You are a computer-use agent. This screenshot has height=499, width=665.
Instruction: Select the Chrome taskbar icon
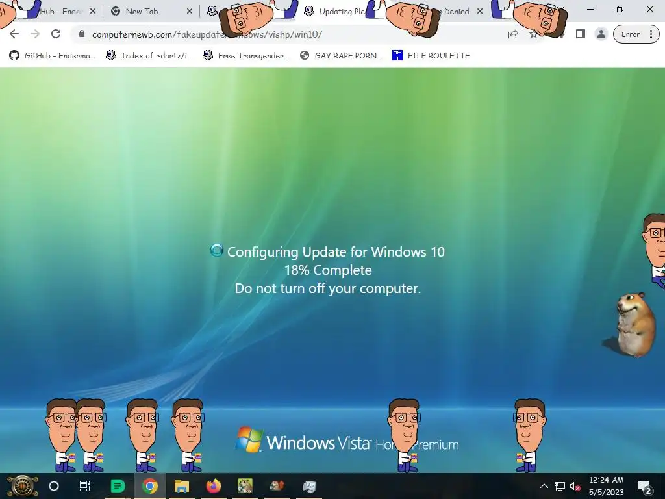click(150, 486)
